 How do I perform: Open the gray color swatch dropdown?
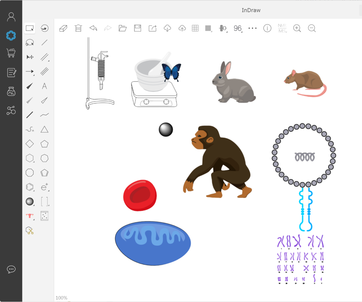tap(208, 28)
